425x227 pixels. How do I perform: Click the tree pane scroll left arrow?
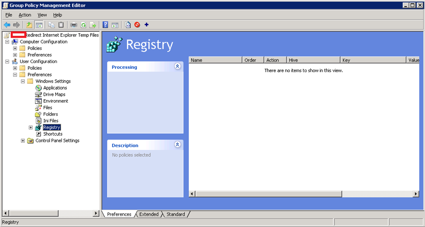click(x=5, y=213)
